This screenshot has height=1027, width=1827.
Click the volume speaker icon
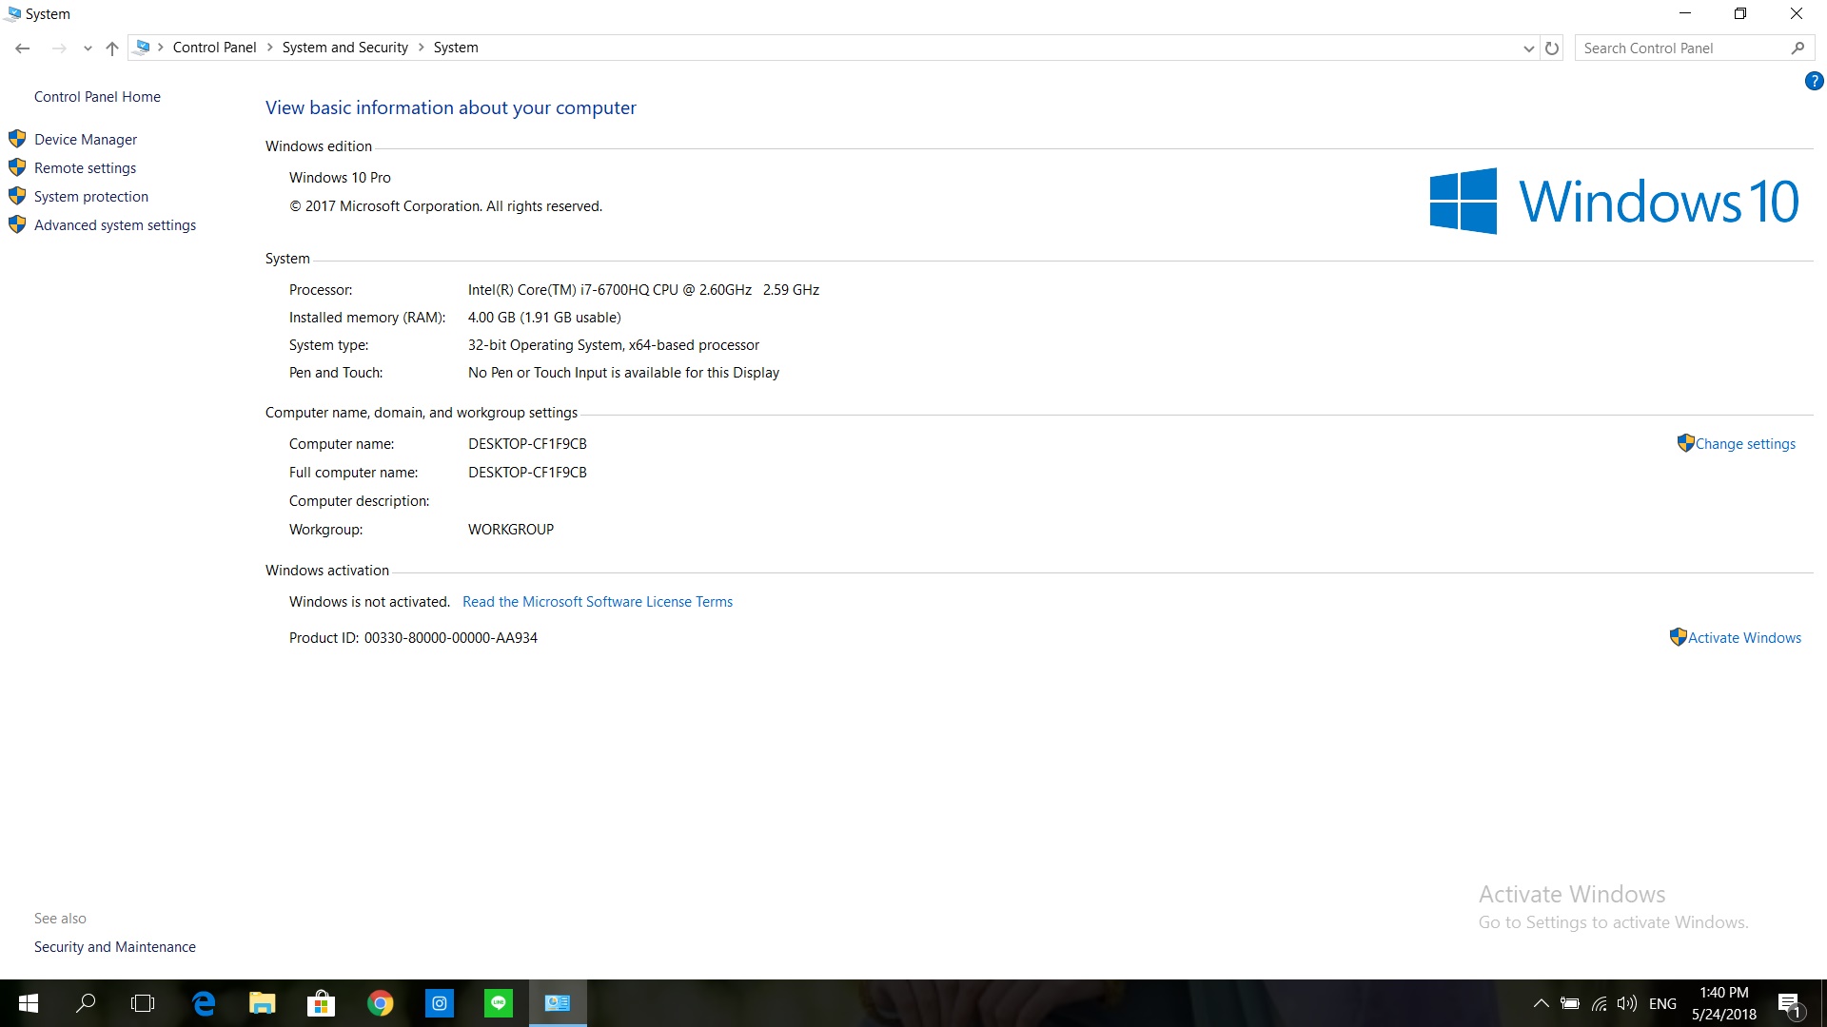pos(1627,1003)
